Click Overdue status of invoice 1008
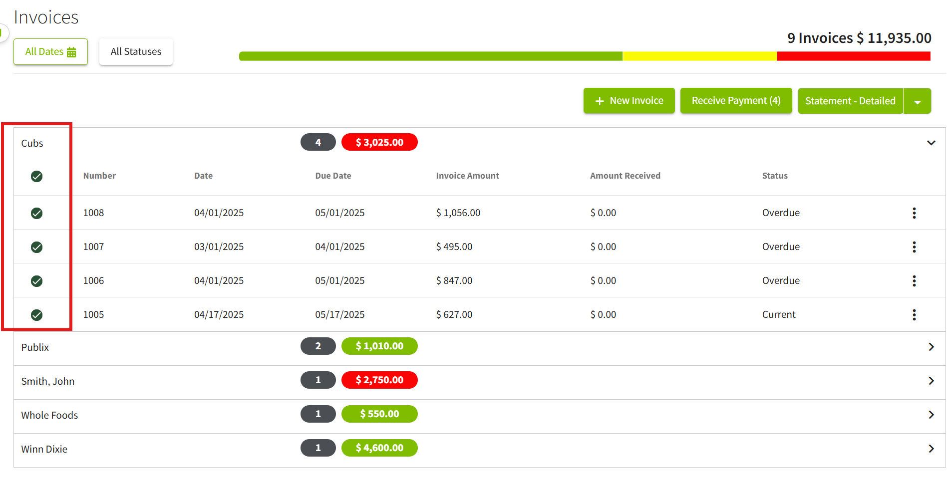Viewport: 947px width, 499px height. pyautogui.click(x=781, y=213)
